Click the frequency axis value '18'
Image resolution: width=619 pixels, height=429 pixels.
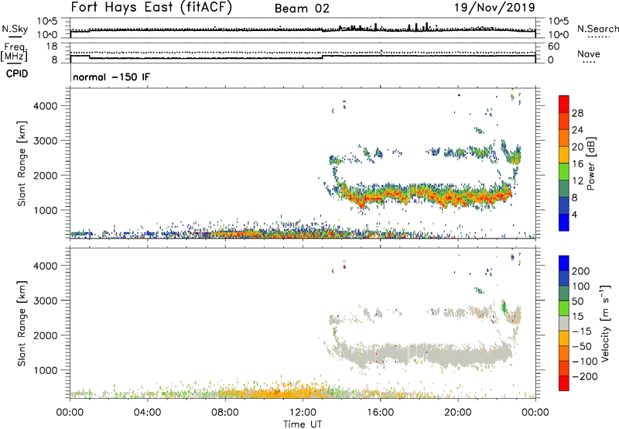click(52, 46)
